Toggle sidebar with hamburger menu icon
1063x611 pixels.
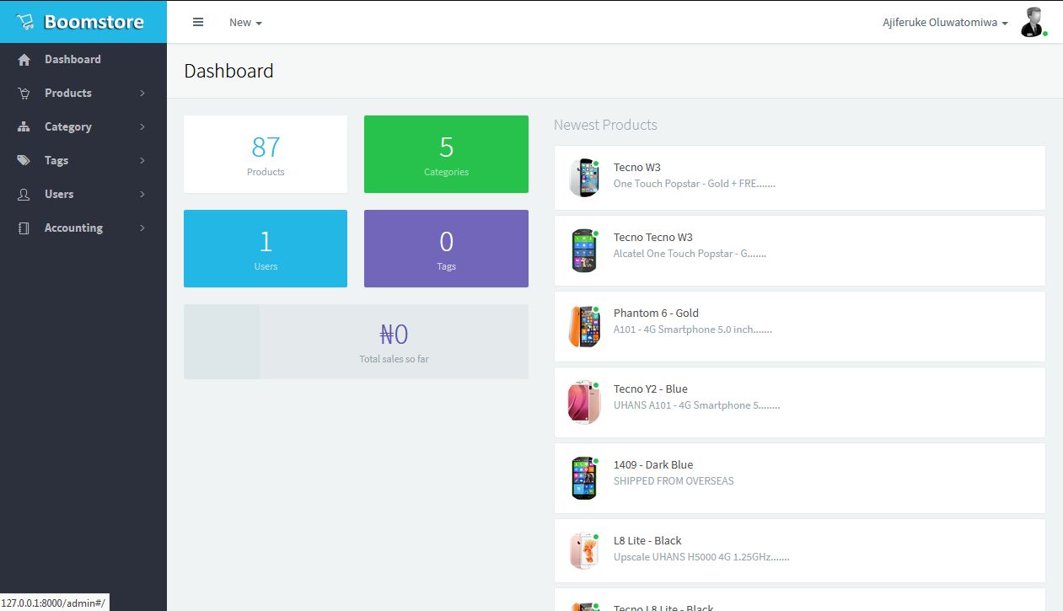(x=198, y=22)
